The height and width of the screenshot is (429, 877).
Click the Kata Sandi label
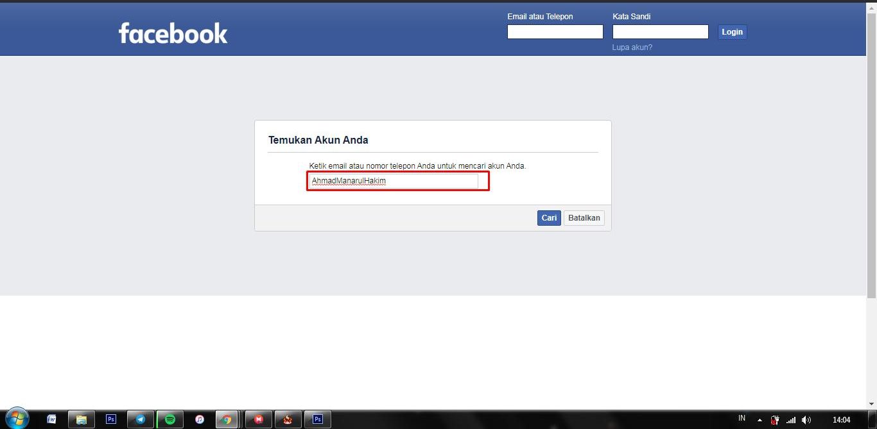pos(632,17)
